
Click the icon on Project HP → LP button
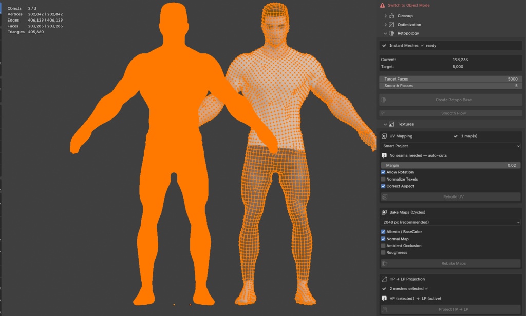point(385,309)
